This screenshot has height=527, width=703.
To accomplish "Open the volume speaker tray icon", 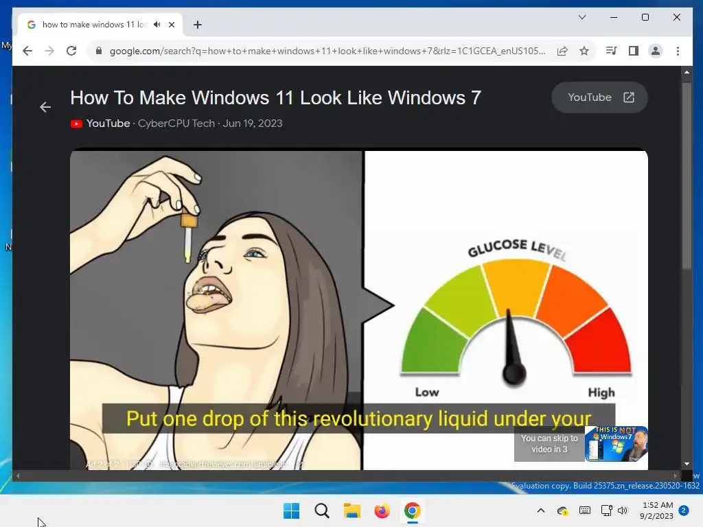I will (623, 511).
